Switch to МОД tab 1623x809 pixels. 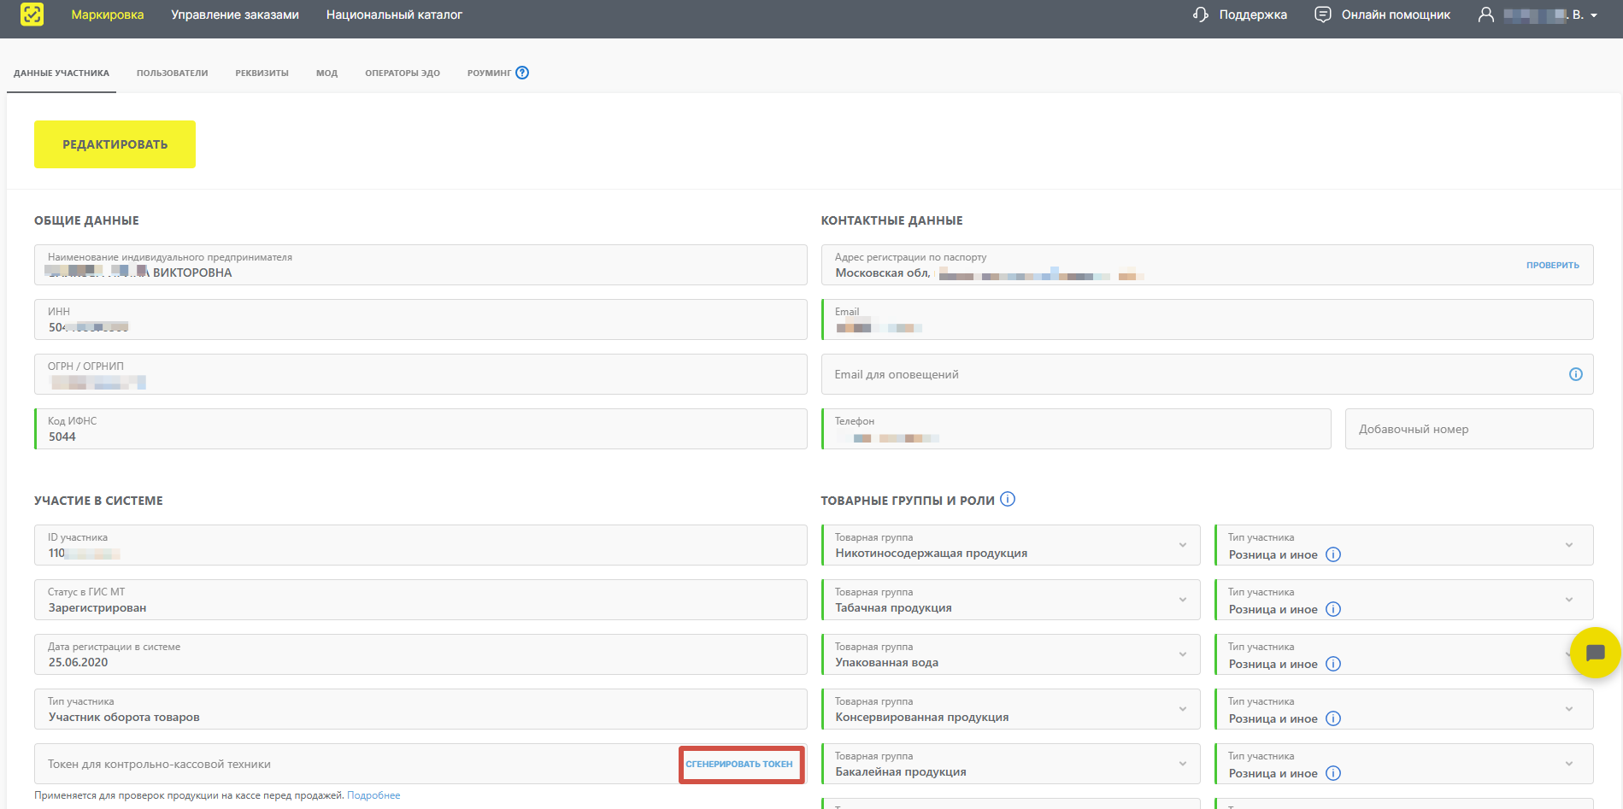pyautogui.click(x=326, y=73)
